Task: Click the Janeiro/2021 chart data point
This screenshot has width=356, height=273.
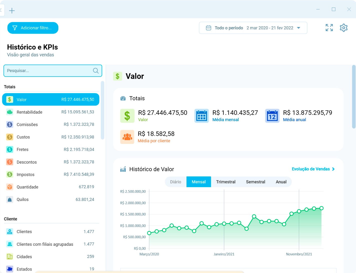Action: click(x=224, y=224)
